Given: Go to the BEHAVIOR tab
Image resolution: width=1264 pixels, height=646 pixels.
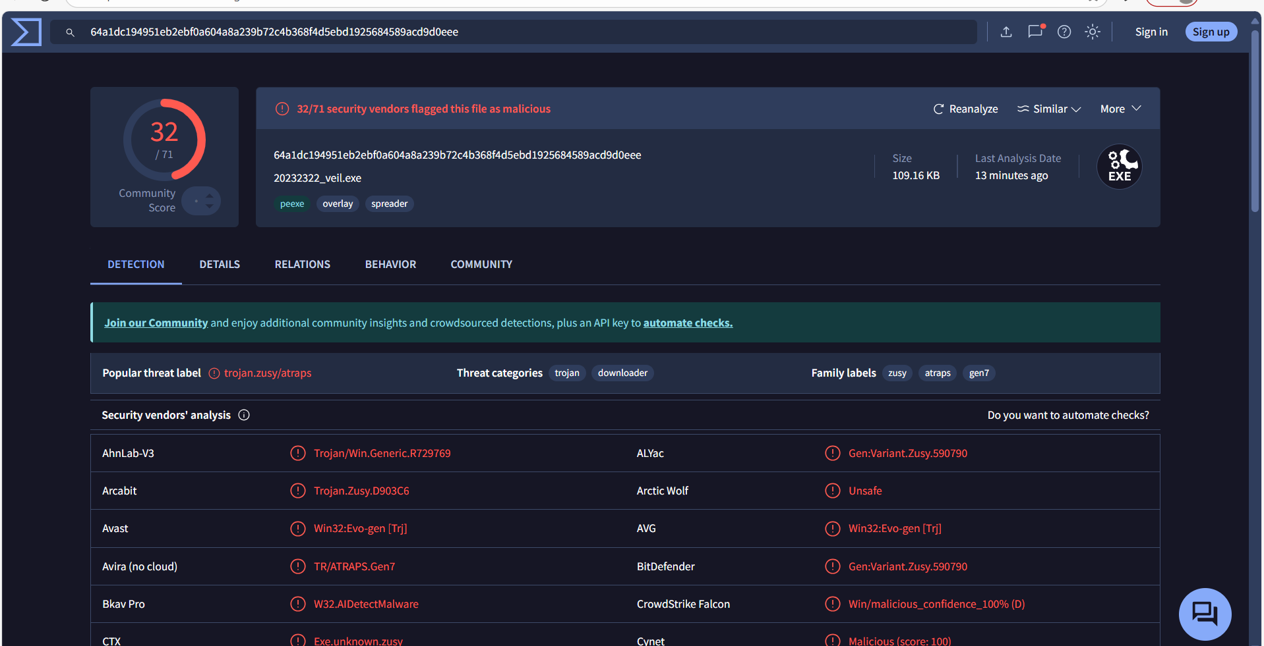Looking at the screenshot, I should click(390, 264).
